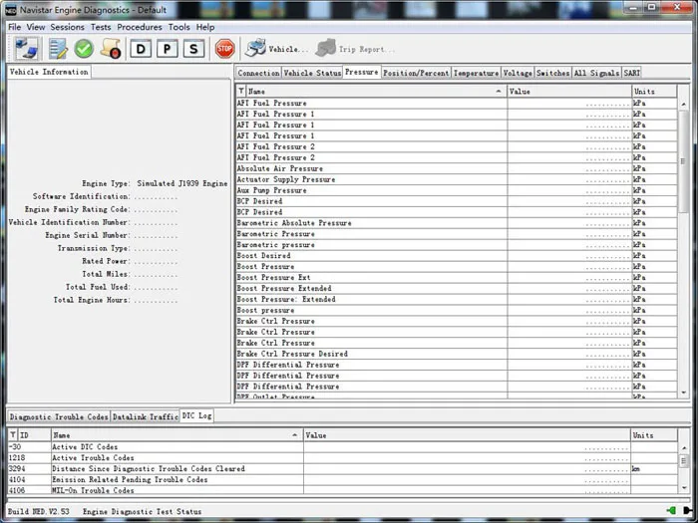
Task: Click the Pressure table scrollbar thumb
Action: click(683, 161)
